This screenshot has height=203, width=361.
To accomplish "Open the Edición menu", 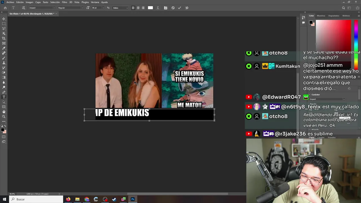I will coord(20,2).
